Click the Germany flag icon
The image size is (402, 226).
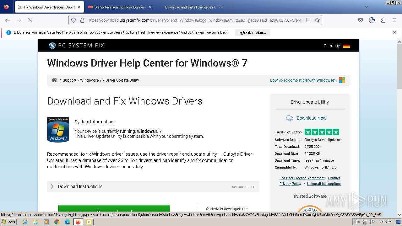click(346, 46)
